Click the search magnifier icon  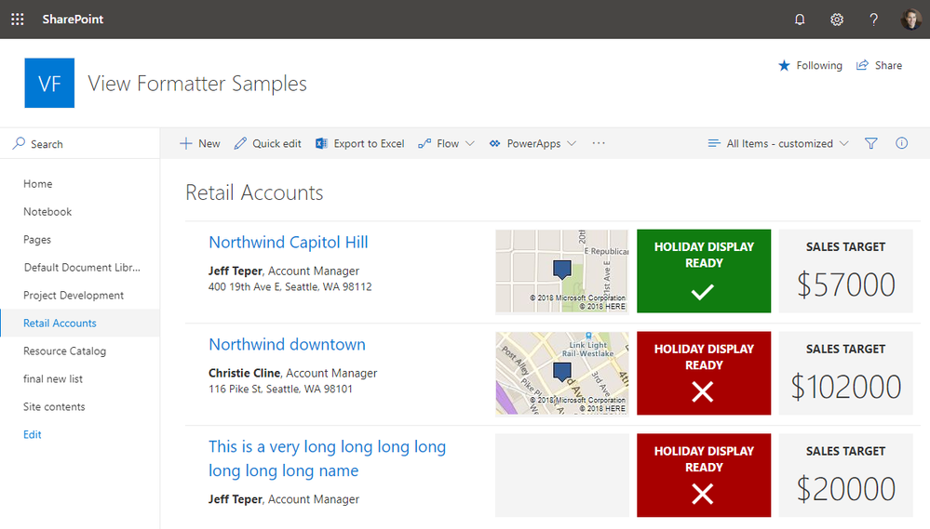click(x=19, y=143)
